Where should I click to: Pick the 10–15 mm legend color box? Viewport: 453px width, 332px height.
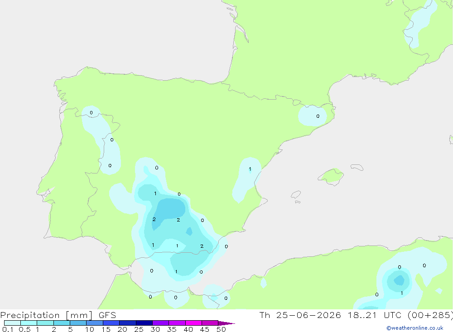(95, 323)
